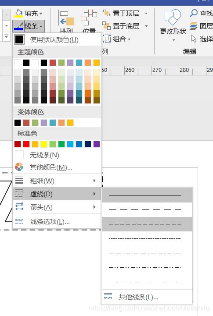The width and height of the screenshot is (213, 316).
Task: Open Line Options (线条选项)
Action: click(x=58, y=221)
